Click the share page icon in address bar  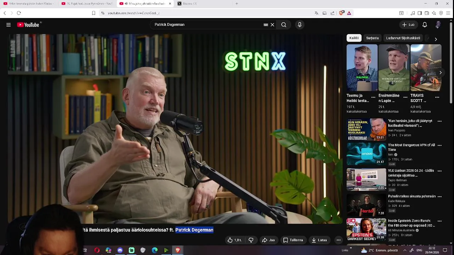[x=332, y=13]
